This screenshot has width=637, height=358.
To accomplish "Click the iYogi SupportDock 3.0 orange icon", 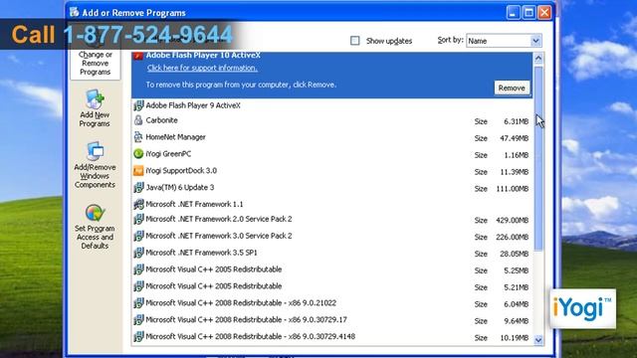I will pos(138,170).
